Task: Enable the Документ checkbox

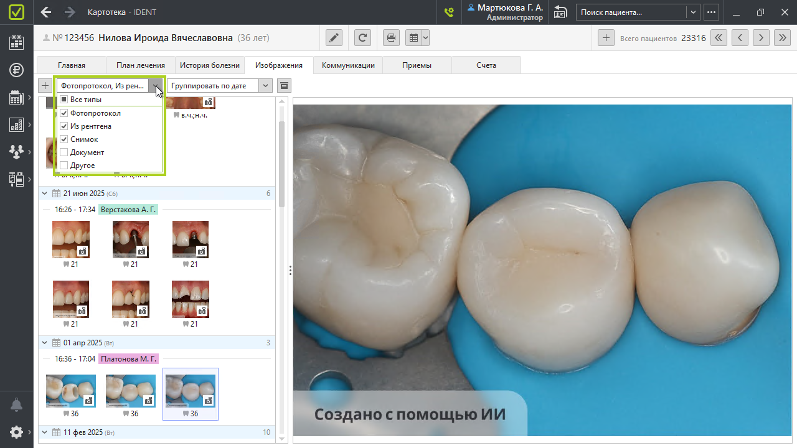Action: (64, 152)
